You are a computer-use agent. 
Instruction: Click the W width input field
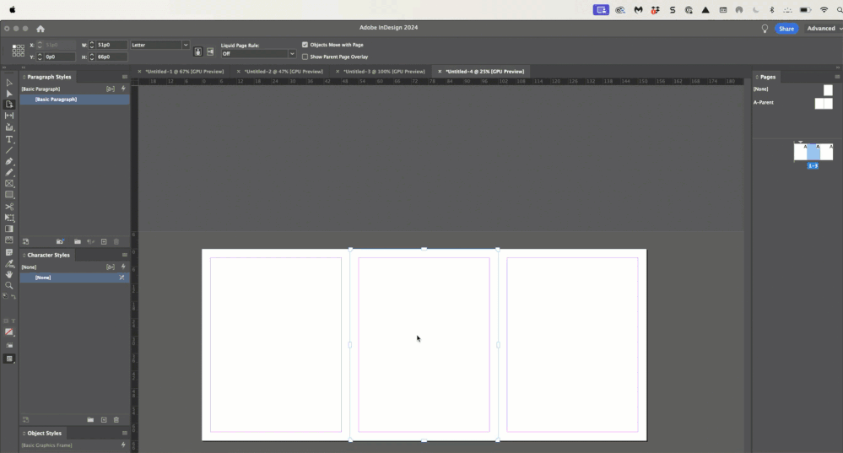coord(112,45)
